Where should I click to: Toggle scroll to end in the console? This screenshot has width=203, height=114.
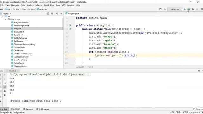(x=5, y=87)
